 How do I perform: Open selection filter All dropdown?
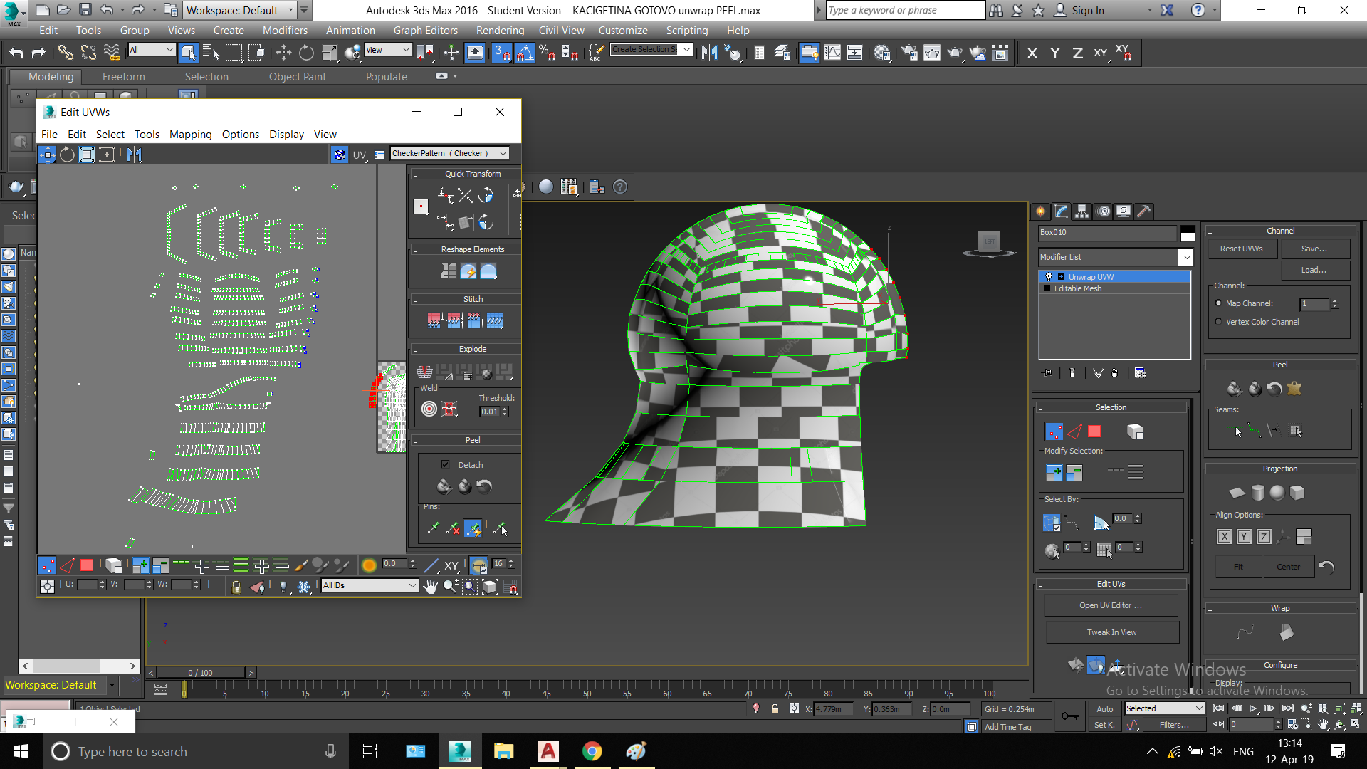pyautogui.click(x=152, y=50)
